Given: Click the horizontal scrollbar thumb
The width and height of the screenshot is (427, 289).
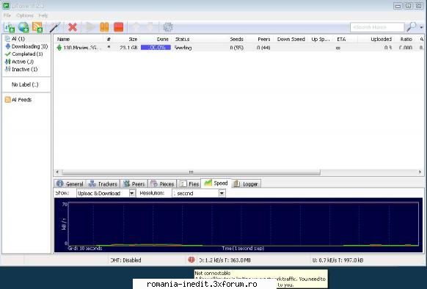Looking at the screenshot, I should [191, 172].
